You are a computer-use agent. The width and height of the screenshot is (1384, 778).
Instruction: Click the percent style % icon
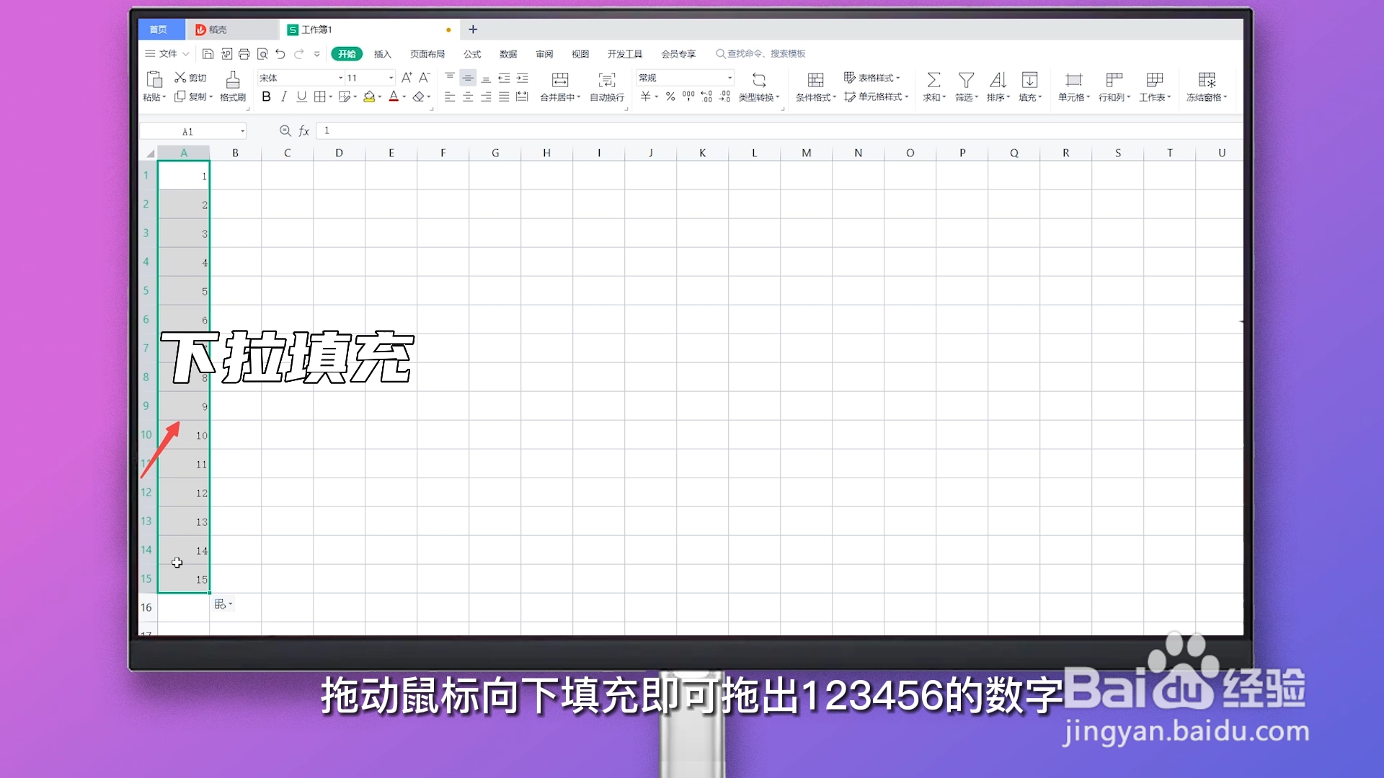(670, 97)
